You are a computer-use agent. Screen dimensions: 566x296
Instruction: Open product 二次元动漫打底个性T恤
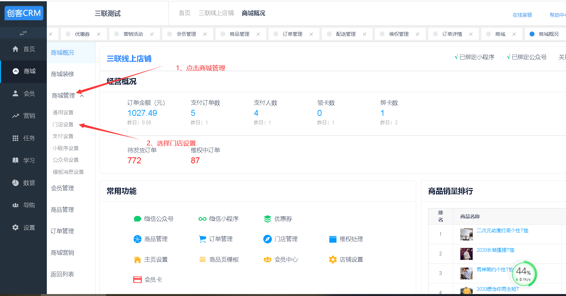pos(502,231)
